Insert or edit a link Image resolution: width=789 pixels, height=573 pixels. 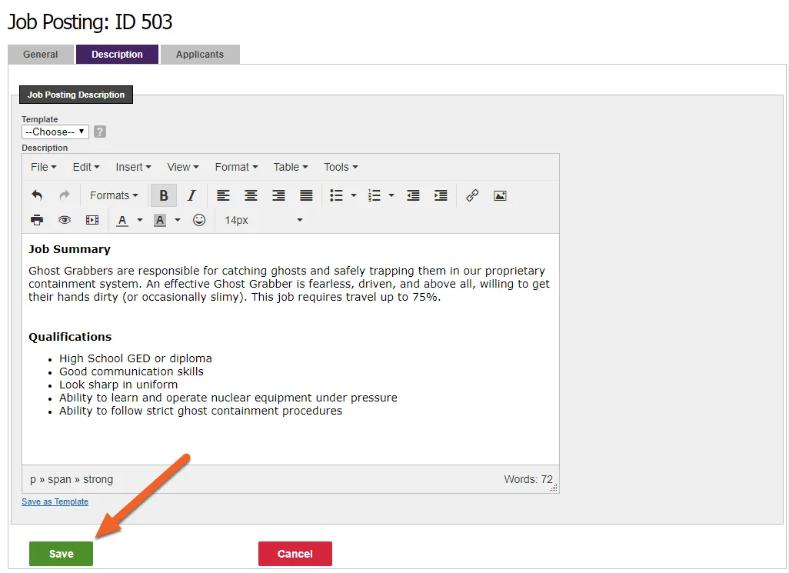click(472, 195)
